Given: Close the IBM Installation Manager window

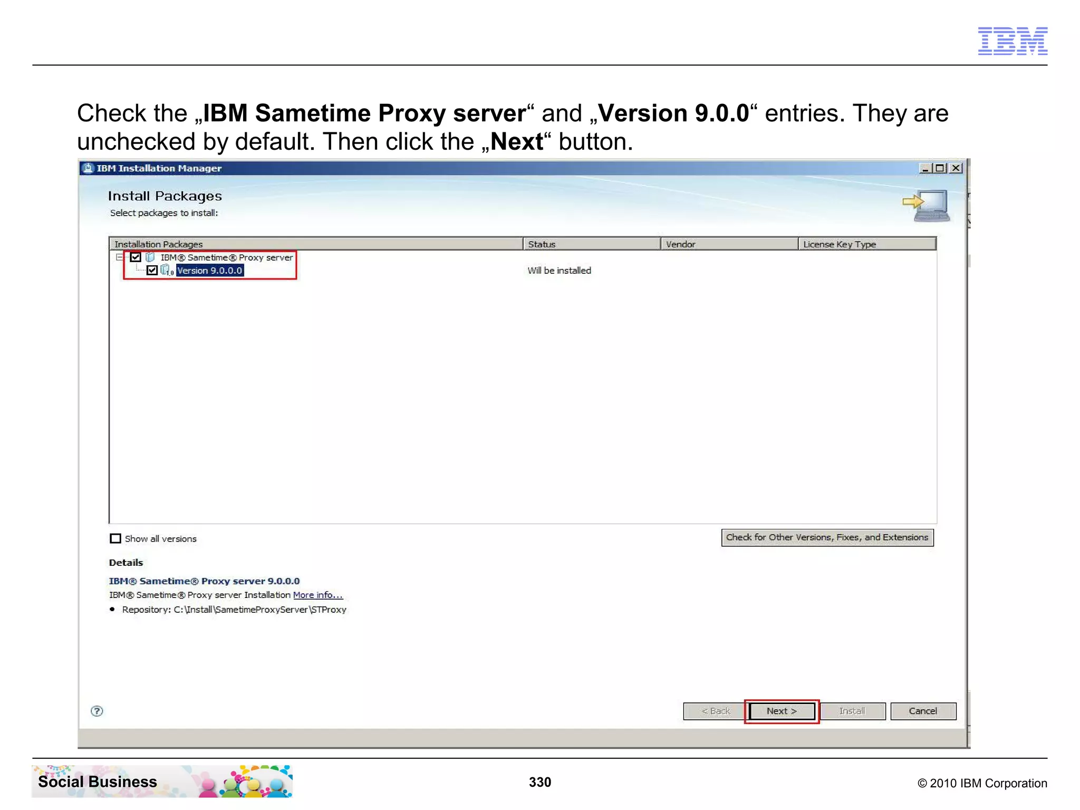Looking at the screenshot, I should point(956,168).
